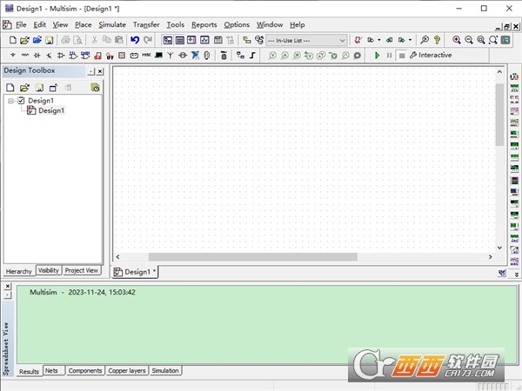Close the Design Toolbox panel

tap(100, 71)
